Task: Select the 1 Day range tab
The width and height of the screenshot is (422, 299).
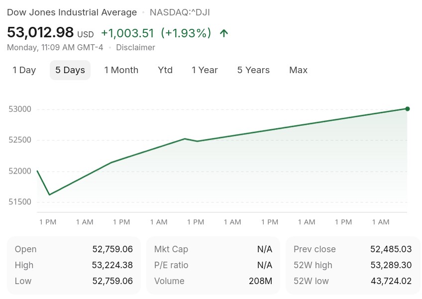Action: coord(24,70)
